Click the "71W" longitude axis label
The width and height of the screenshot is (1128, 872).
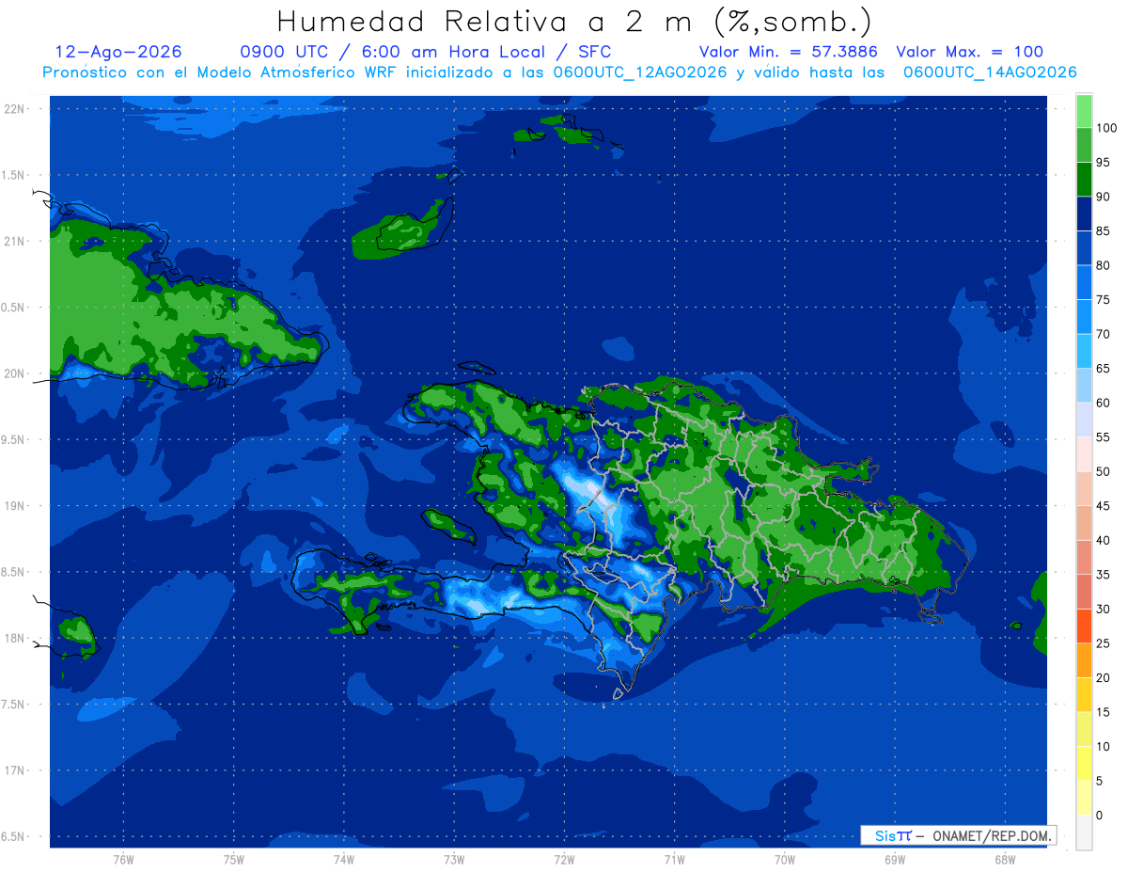pos(674,859)
